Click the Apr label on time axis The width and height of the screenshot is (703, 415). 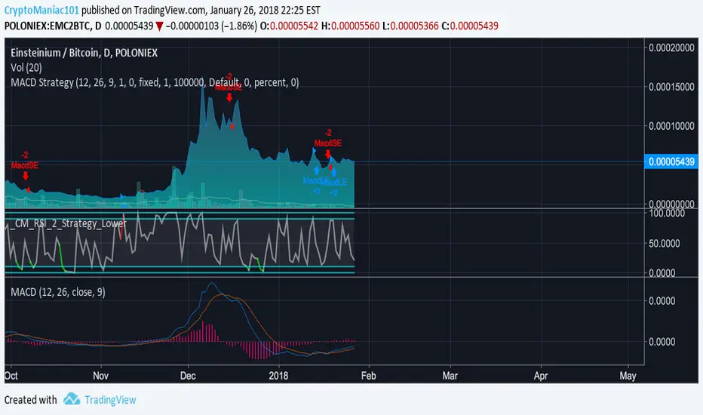click(541, 376)
